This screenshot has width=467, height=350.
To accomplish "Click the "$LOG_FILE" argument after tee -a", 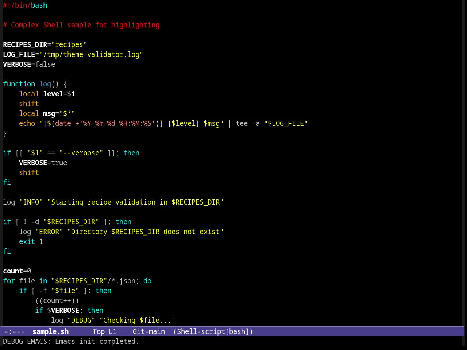I will (x=286, y=123).
